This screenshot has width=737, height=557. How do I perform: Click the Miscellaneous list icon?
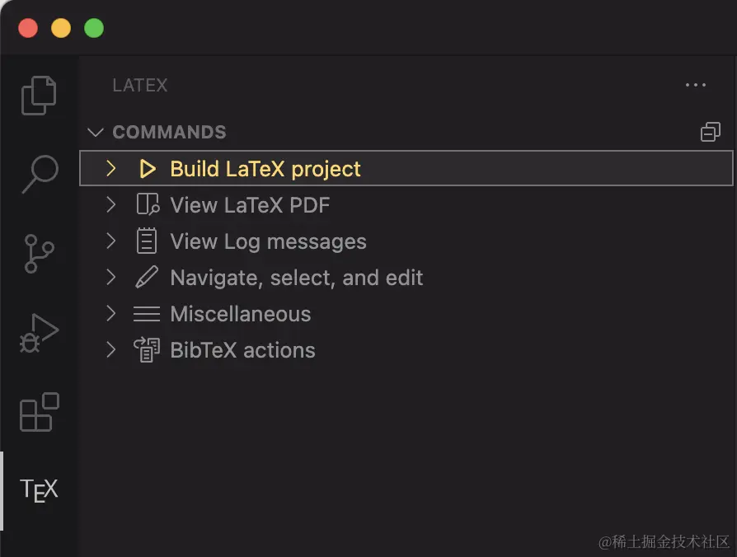148,313
